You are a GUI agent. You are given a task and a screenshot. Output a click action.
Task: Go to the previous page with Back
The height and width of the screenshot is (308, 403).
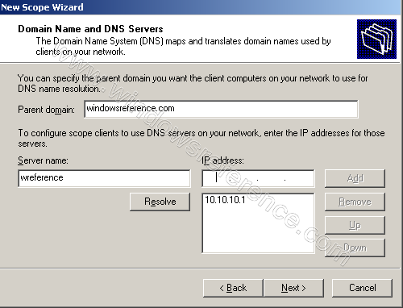click(233, 288)
